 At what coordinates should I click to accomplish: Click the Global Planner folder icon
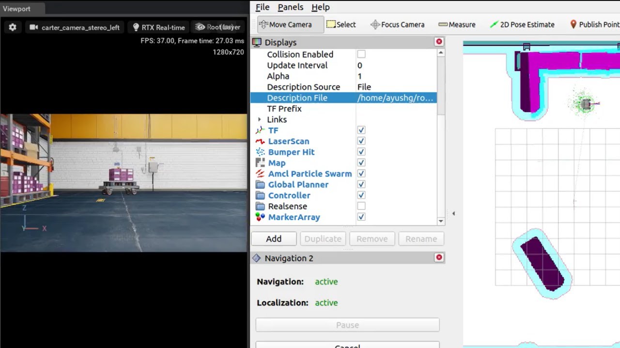click(260, 185)
